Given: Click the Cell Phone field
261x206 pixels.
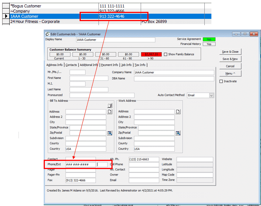Looking at the screenshot, I should [x=144, y=165].
